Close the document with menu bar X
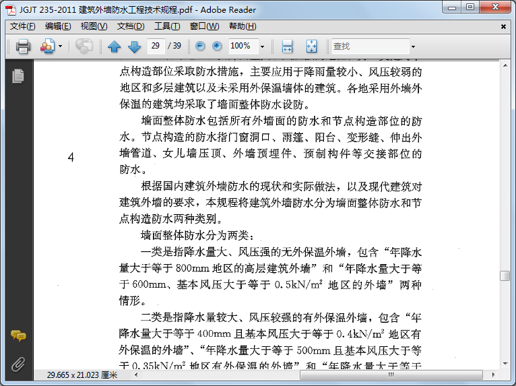Viewport: 516px width, 386px height. click(x=503, y=27)
